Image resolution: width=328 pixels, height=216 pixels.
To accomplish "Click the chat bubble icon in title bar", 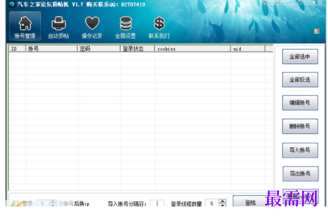I will [265, 3].
